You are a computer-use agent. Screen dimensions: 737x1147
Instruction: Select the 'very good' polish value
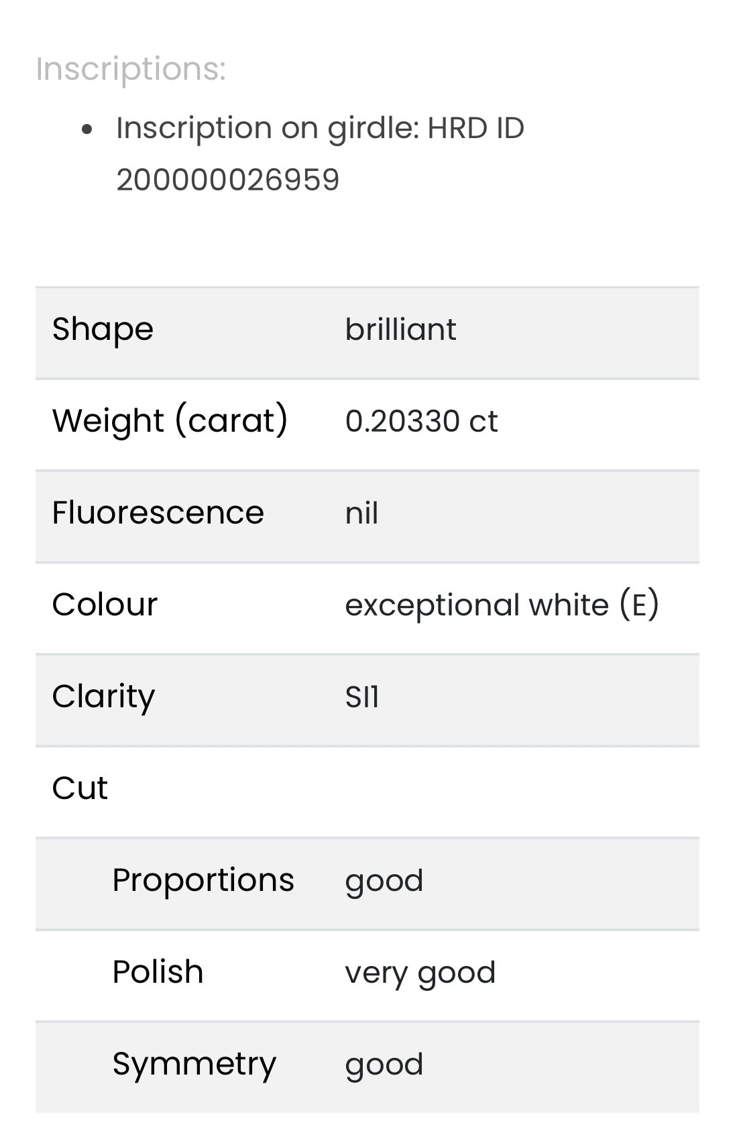(x=420, y=973)
